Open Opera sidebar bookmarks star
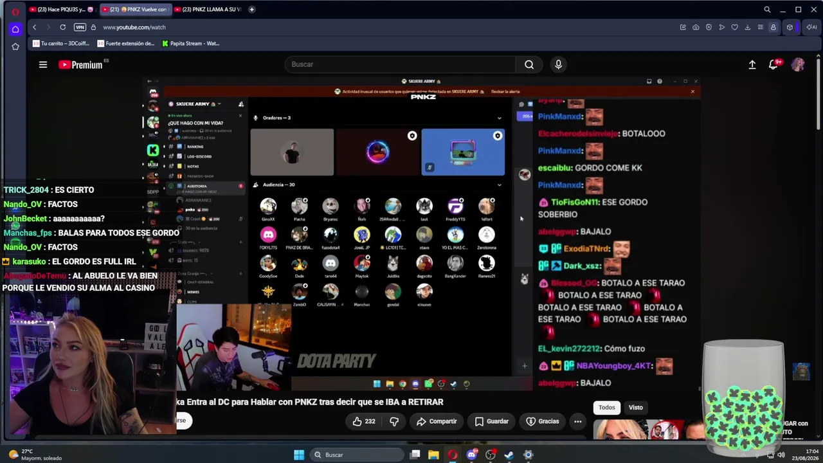Screen dimensions: 823x463 point(15,46)
